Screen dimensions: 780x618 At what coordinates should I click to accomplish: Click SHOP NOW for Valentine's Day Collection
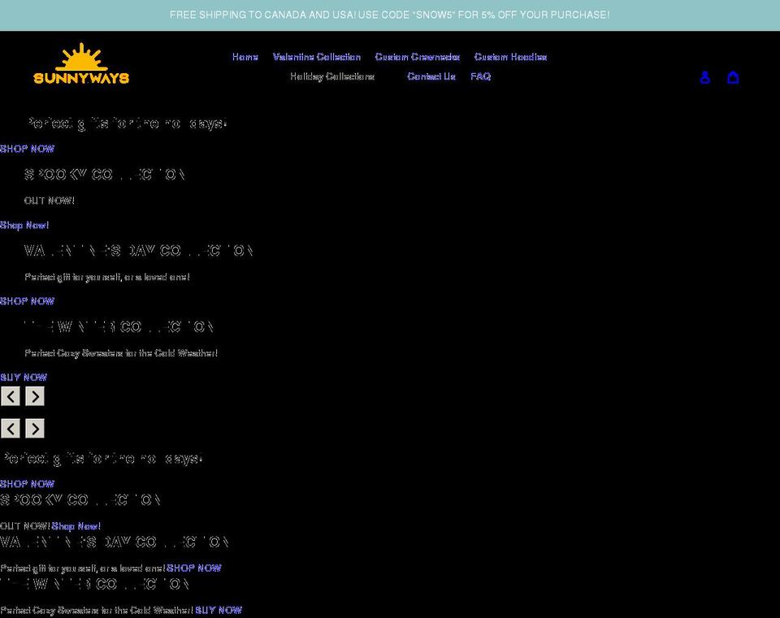pos(27,300)
